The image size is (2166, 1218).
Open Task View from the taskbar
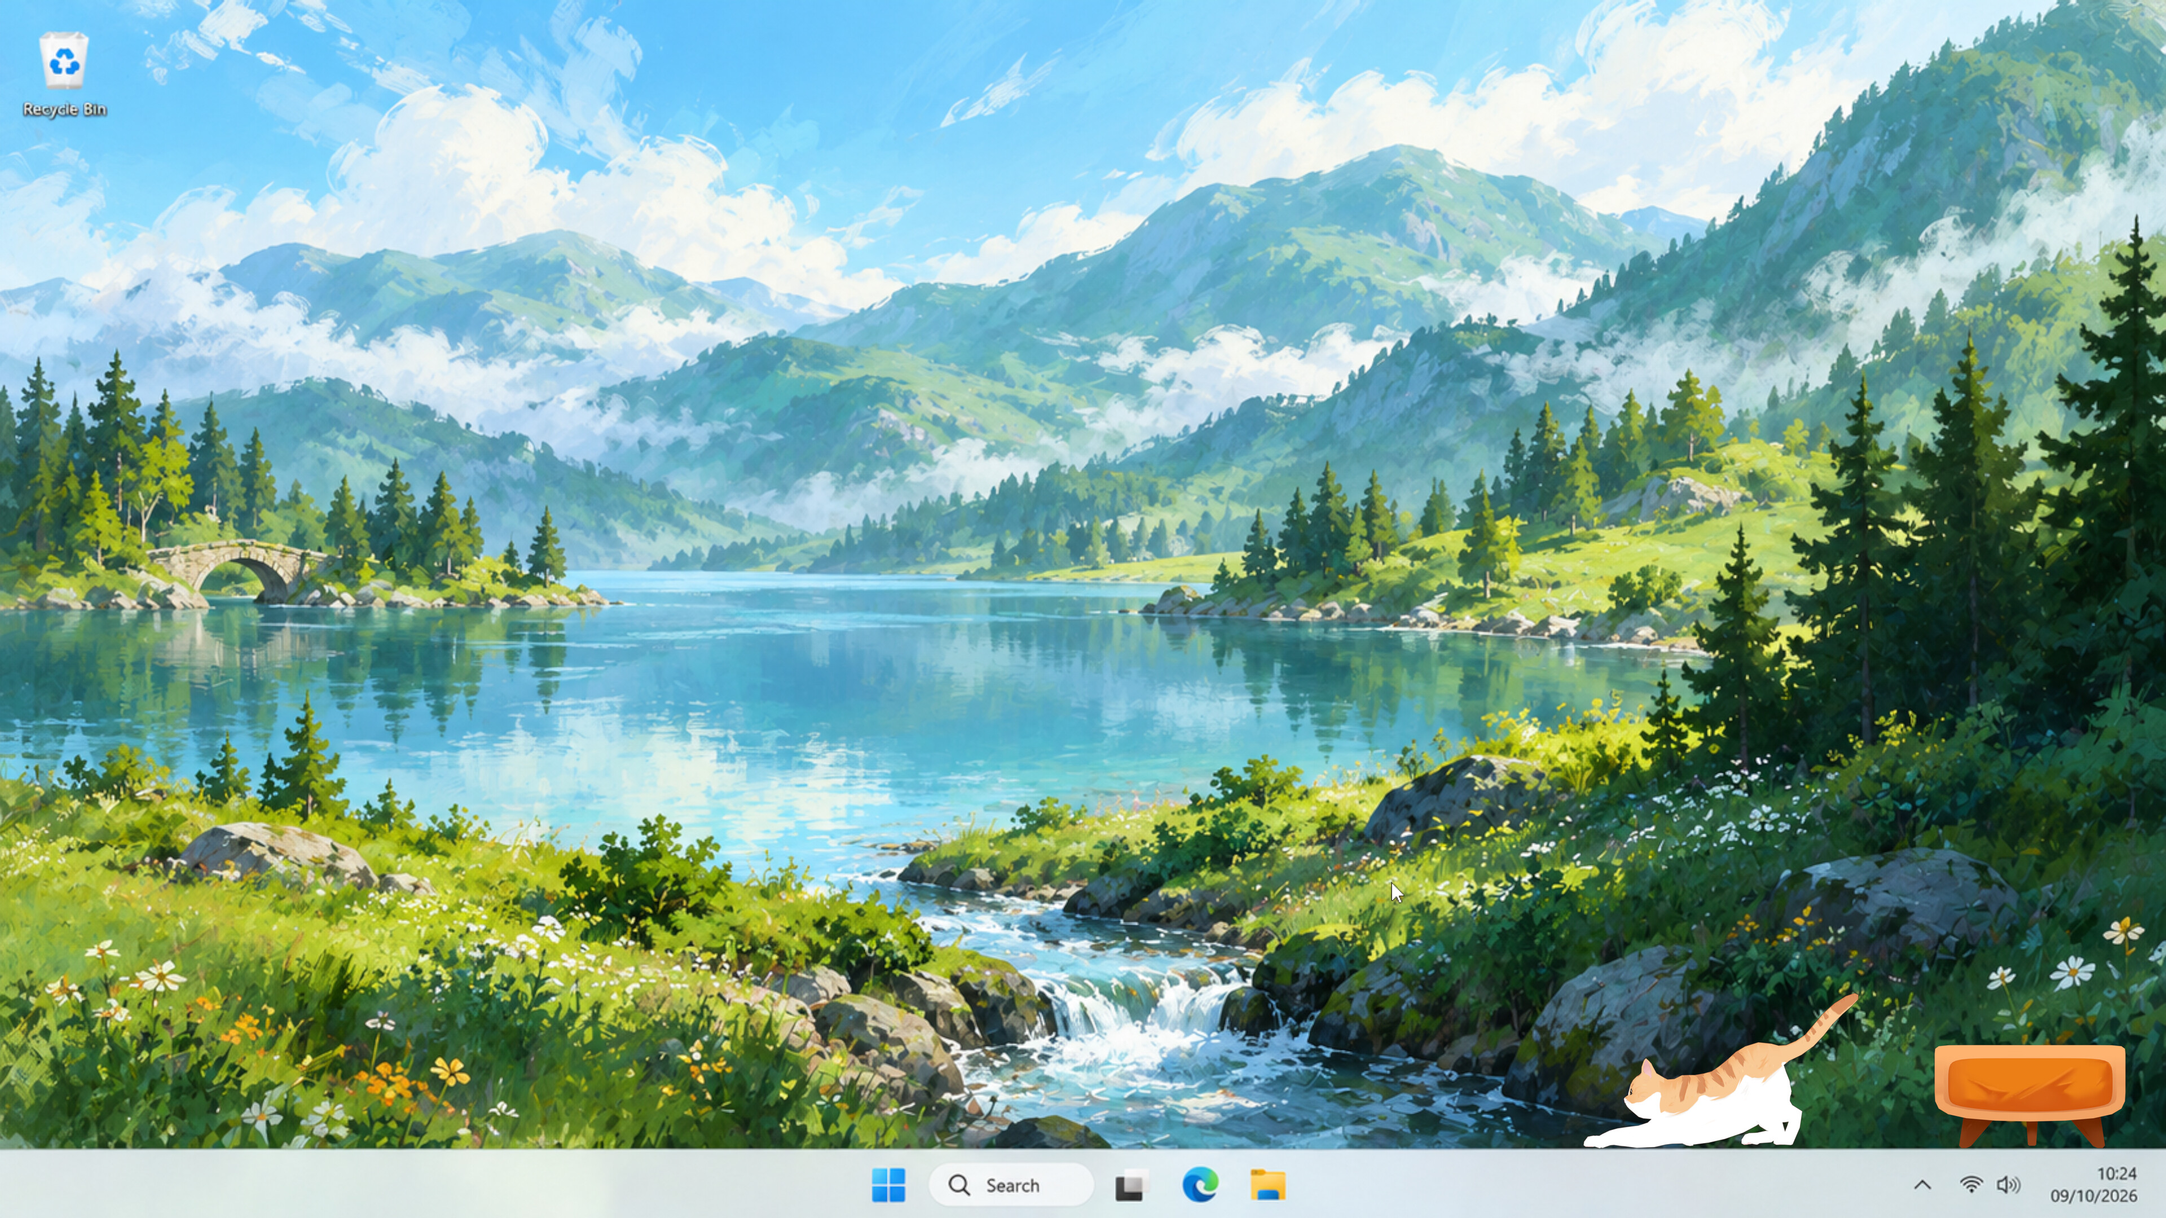(1132, 1186)
